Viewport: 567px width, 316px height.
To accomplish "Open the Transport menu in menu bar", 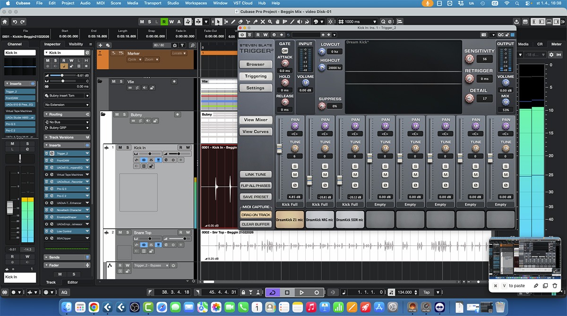I will pos(153,3).
